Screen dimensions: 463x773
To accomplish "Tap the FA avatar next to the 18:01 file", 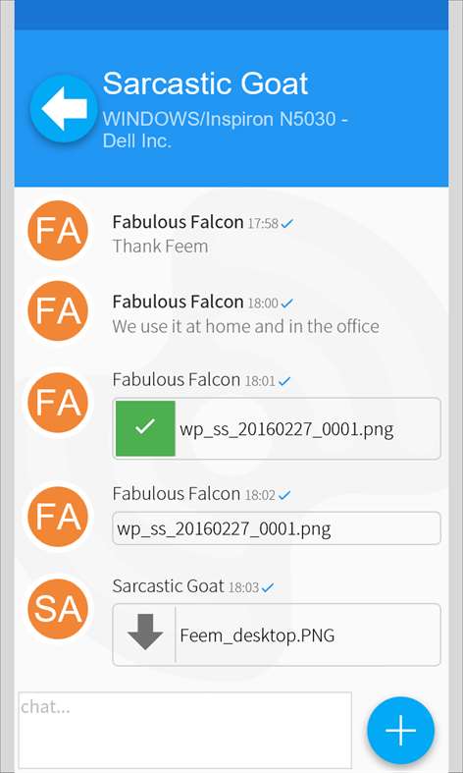I will coord(58,403).
